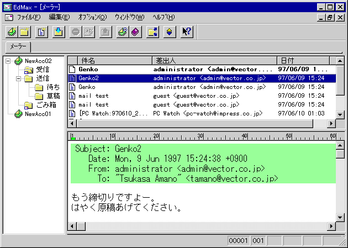The height and width of the screenshot is (248, 348).
Task: Click the new mail envelope toolbar icon
Action: (x=12, y=32)
